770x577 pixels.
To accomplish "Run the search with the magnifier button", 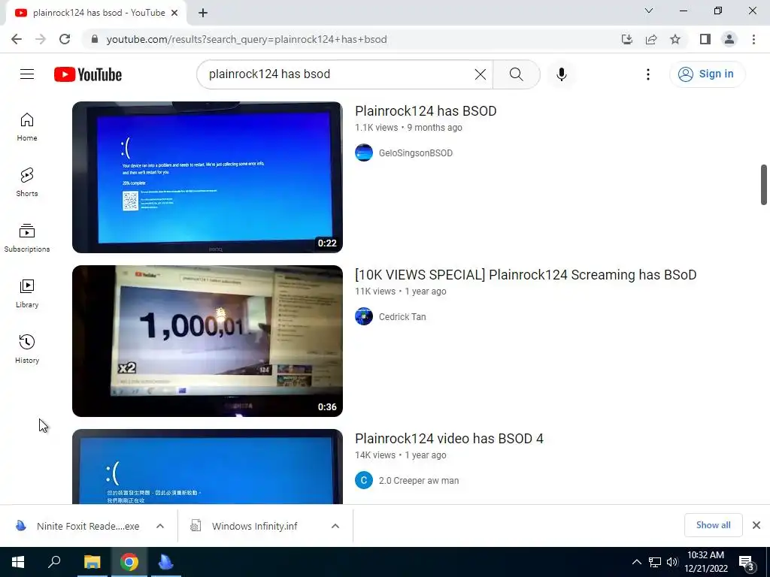I will coord(516,74).
